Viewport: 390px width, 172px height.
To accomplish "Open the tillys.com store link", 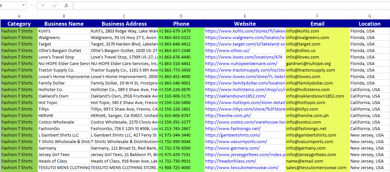I will click(x=245, y=109).
